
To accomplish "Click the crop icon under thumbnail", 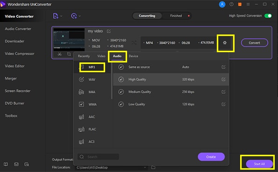I will (x=69, y=54).
